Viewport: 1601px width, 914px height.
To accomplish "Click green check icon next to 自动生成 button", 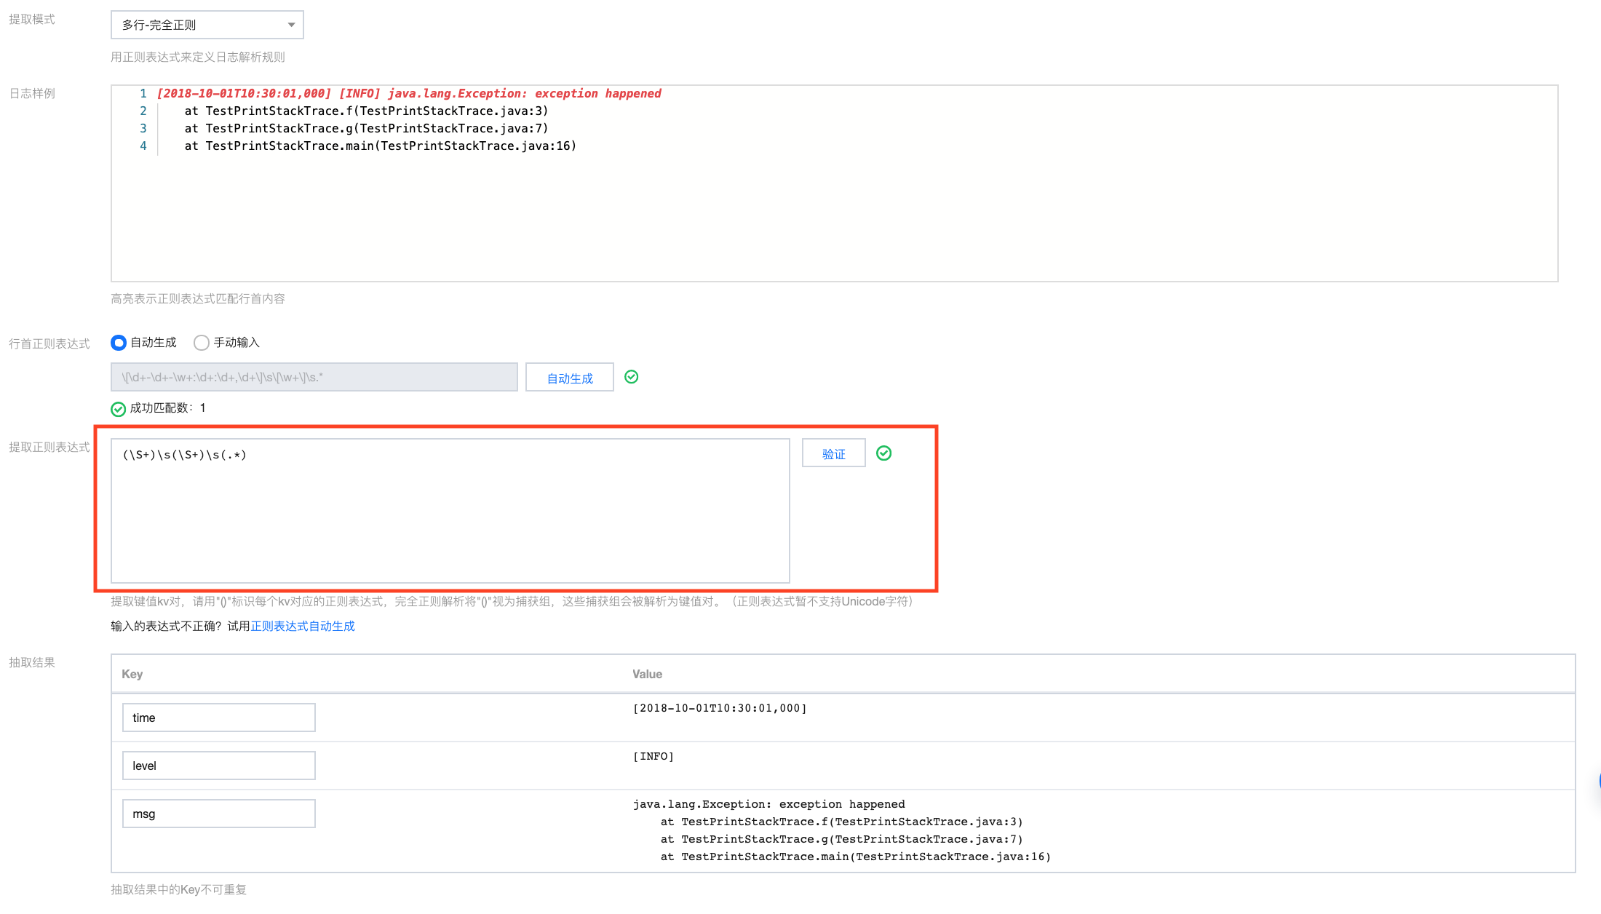I will [x=632, y=377].
